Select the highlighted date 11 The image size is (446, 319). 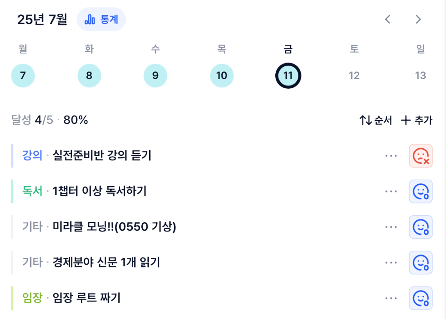(288, 76)
